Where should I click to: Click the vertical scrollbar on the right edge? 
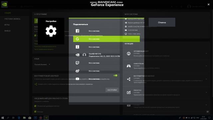tap(212, 53)
